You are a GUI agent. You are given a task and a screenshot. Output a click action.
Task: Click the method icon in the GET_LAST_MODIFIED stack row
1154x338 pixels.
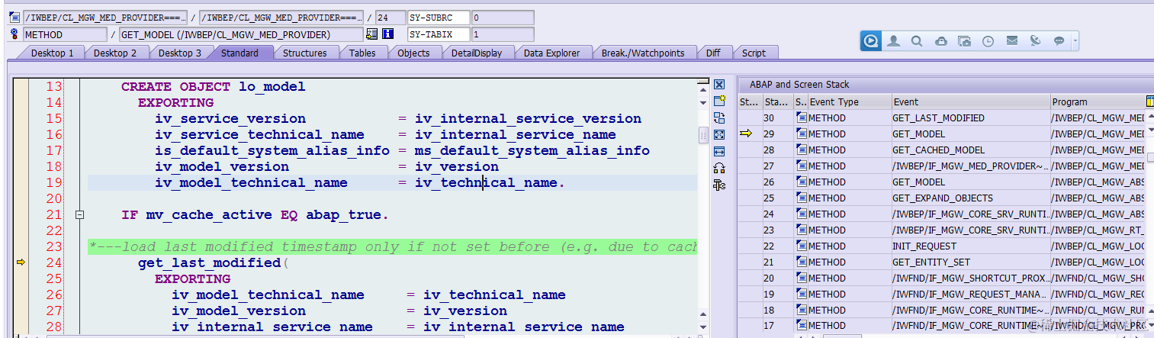(x=801, y=117)
